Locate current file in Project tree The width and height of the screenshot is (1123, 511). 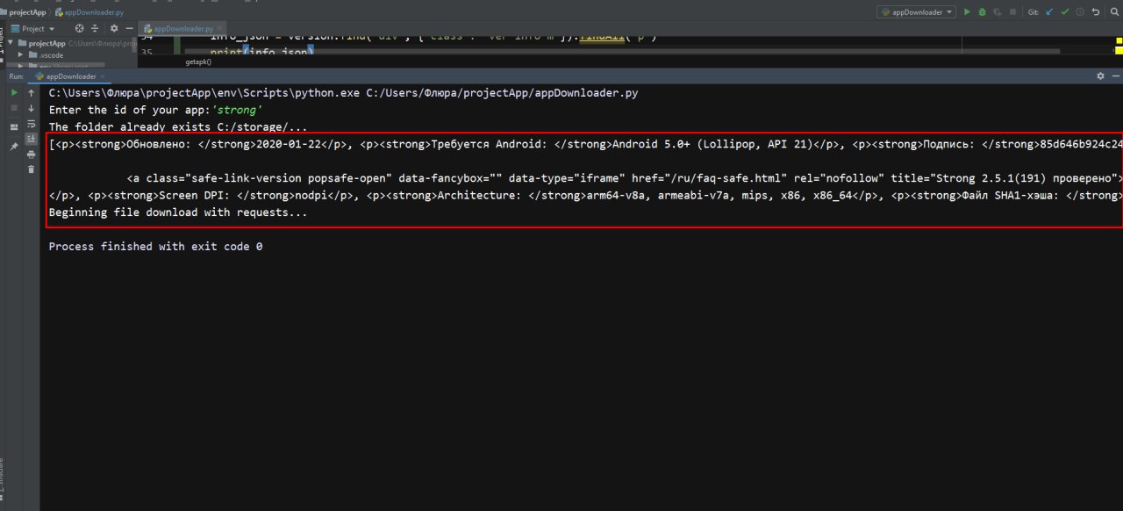tap(79, 29)
